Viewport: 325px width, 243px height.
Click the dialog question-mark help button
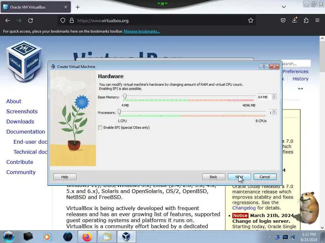pos(264,66)
